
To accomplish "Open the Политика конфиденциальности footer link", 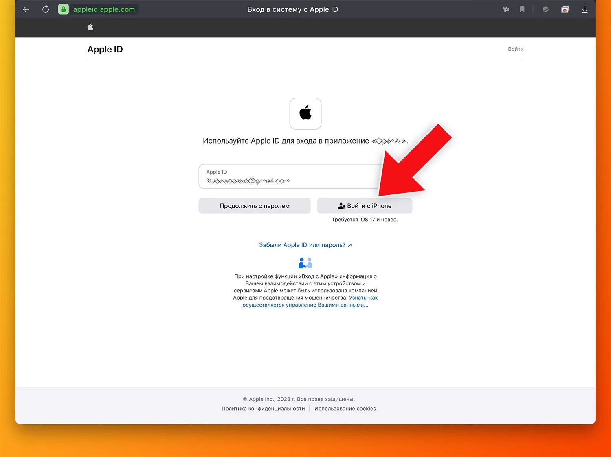I will [x=263, y=409].
